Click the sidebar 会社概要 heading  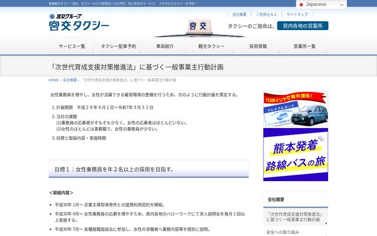point(276,199)
